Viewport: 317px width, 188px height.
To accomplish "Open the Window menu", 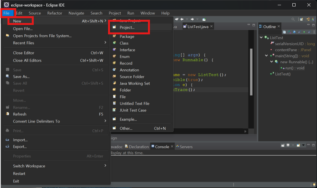I will 148,13.
